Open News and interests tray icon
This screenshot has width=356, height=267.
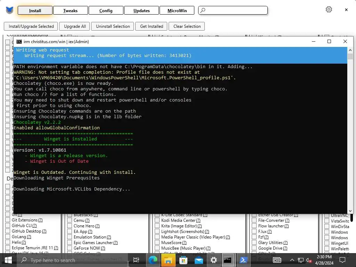coord(277,260)
